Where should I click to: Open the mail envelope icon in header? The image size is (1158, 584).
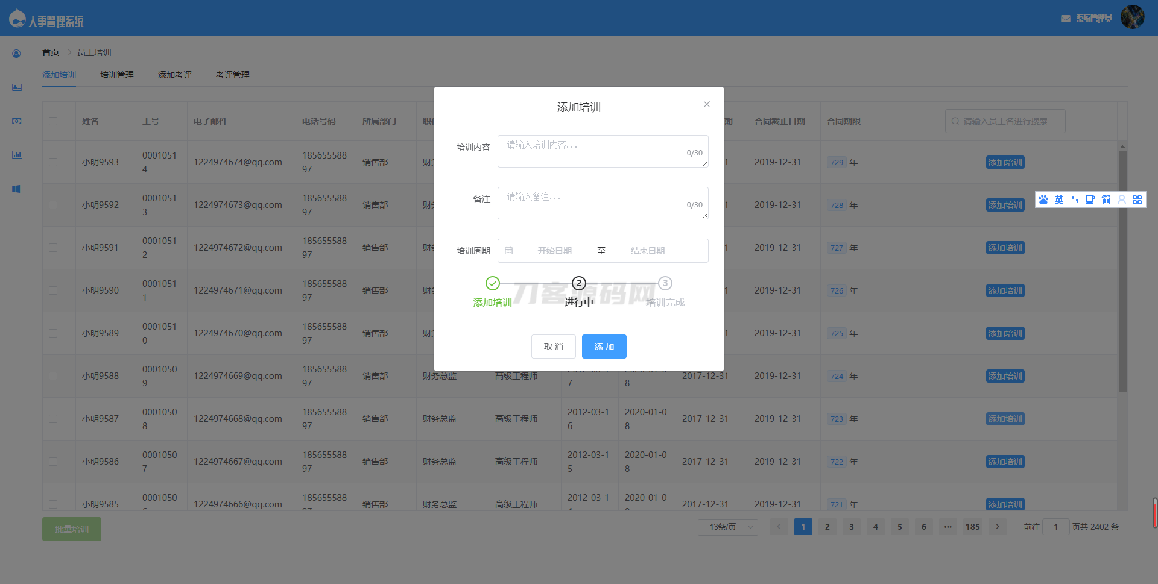point(1065,19)
